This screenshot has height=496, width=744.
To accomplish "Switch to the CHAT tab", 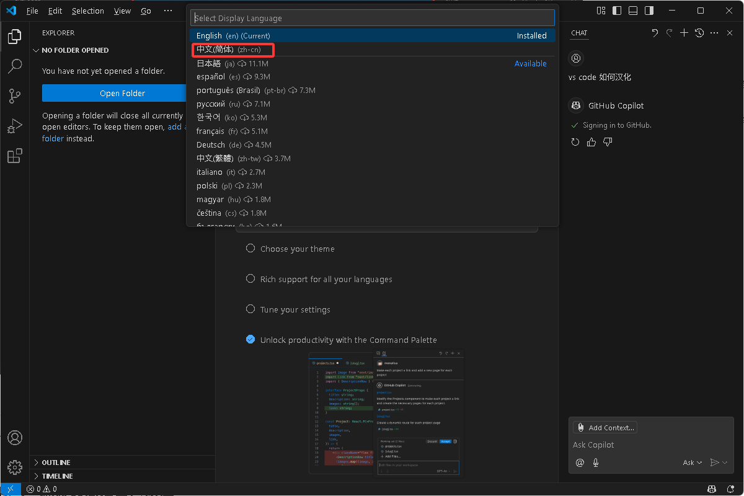I will coord(580,33).
